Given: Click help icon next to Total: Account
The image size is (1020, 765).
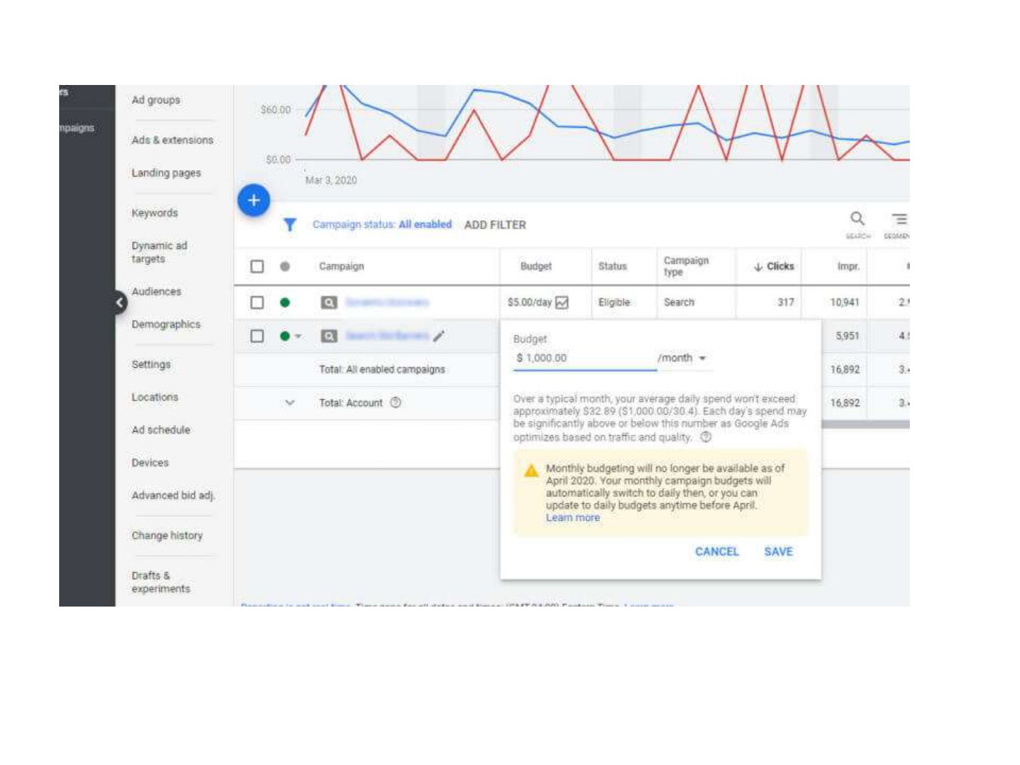Looking at the screenshot, I should [x=396, y=403].
